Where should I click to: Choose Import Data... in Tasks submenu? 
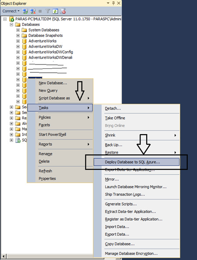click(137, 227)
